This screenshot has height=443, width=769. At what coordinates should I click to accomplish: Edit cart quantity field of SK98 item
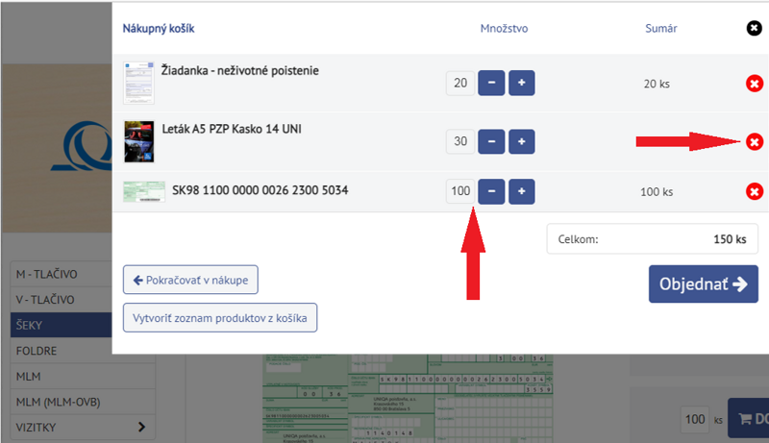pyautogui.click(x=460, y=191)
